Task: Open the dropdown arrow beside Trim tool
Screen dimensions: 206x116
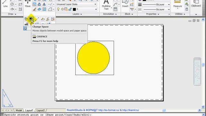Action: pyautogui.click(x=53, y=4)
